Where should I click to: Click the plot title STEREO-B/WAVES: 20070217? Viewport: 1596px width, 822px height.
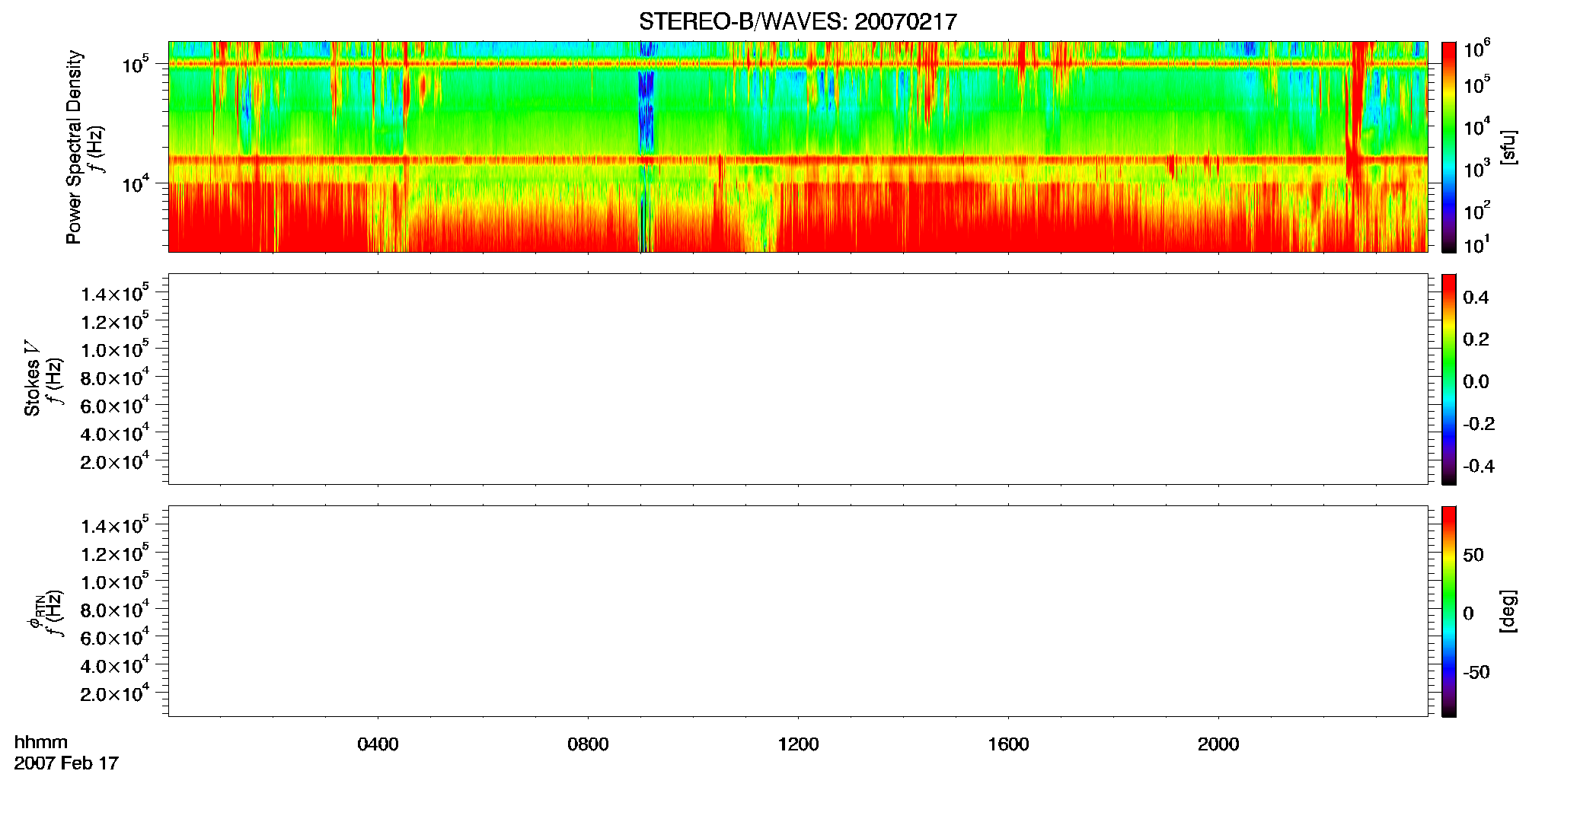tap(797, 21)
